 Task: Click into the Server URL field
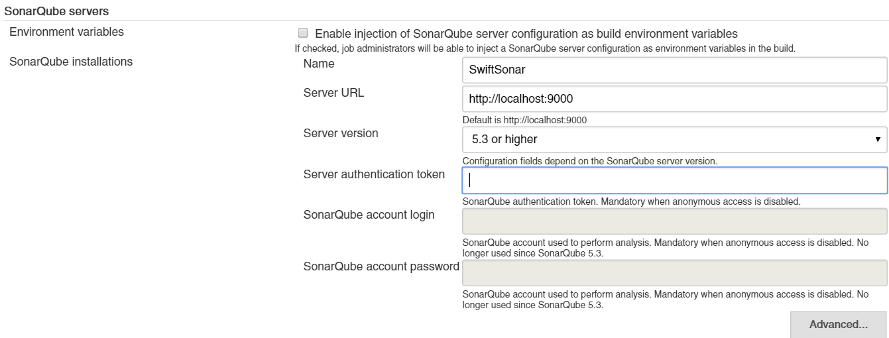coord(674,99)
